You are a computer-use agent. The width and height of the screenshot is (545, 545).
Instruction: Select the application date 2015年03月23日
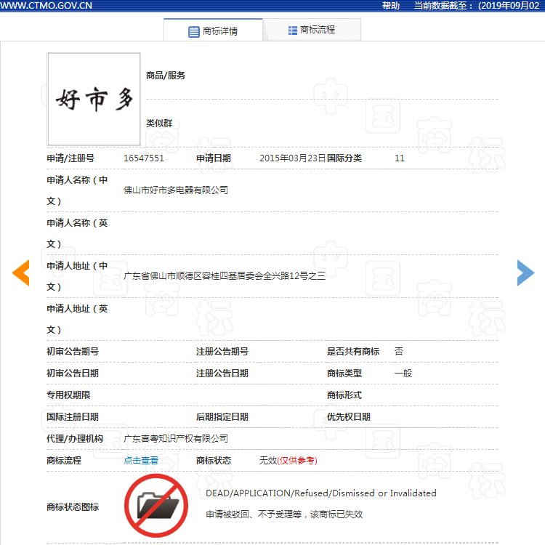[292, 158]
